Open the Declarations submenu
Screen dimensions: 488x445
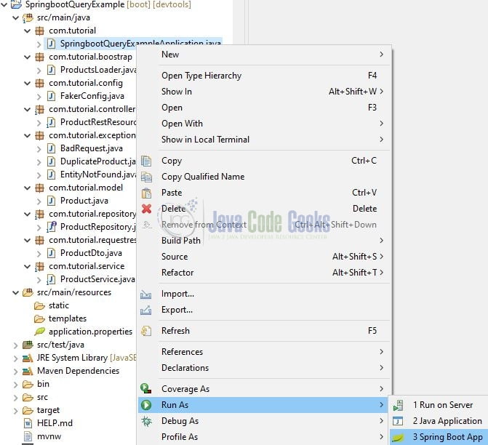265,368
